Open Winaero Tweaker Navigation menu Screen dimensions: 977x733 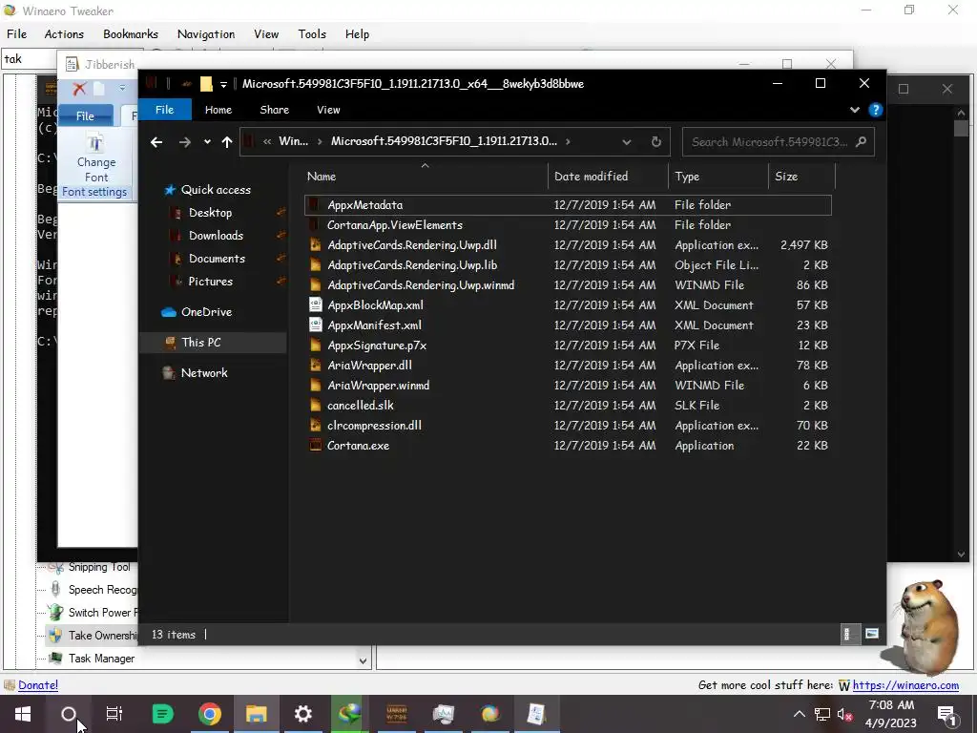pos(206,34)
